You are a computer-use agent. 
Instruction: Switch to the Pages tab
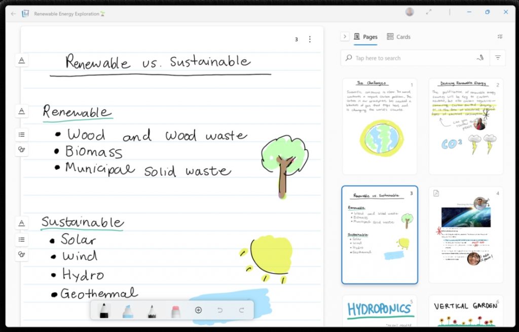tap(365, 36)
